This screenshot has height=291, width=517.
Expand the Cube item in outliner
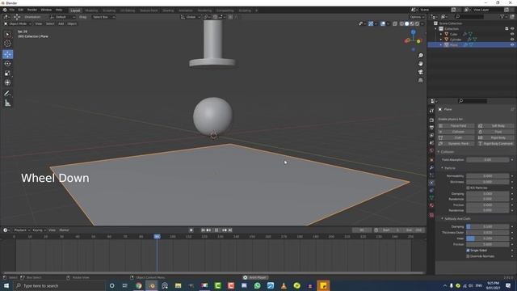441,34
